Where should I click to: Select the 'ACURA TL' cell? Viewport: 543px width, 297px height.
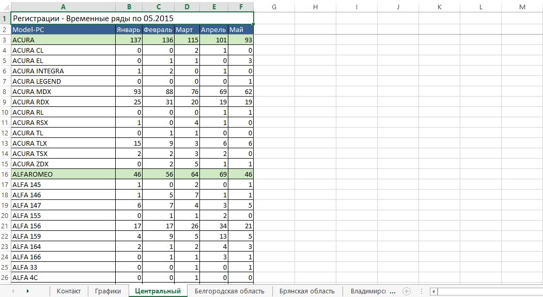click(63, 133)
